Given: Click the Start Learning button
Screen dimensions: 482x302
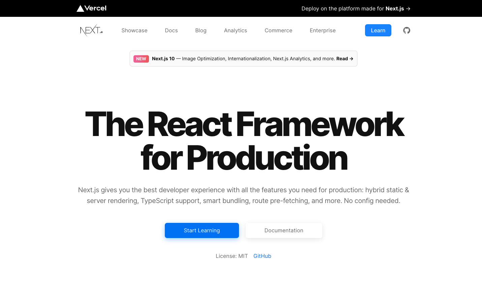Looking at the screenshot, I should [202, 230].
